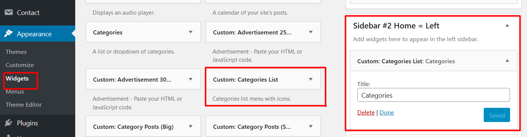Image resolution: width=527 pixels, height=137 pixels.
Task: Collapse Sidebar #2 Home = Left panel
Action: click(507, 25)
